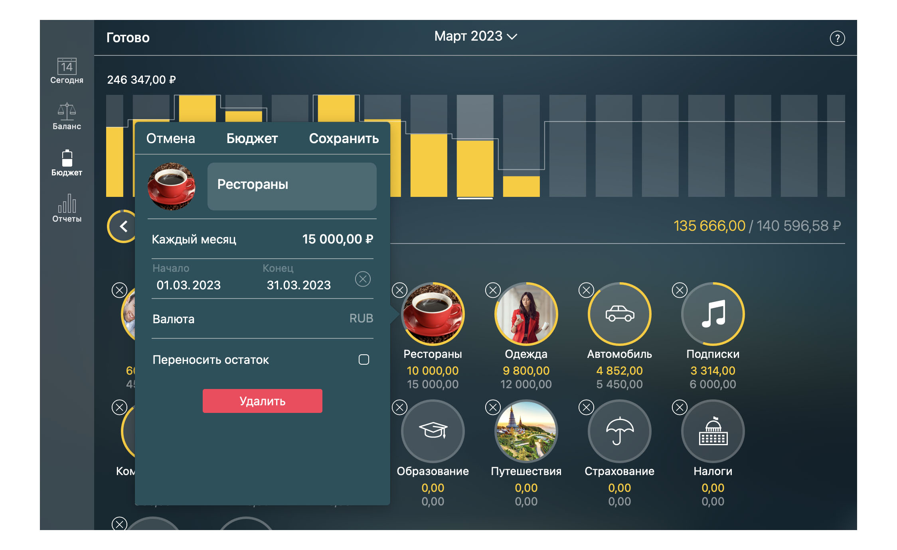The width and height of the screenshot is (897, 550).
Task: Edit the 15 000,00 ₽ amount
Action: (x=338, y=239)
